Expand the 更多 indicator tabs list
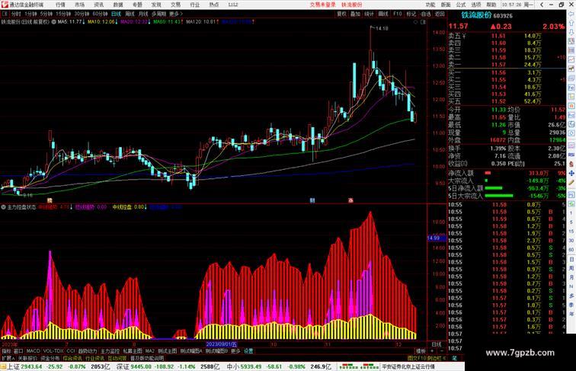 [x=235, y=351]
